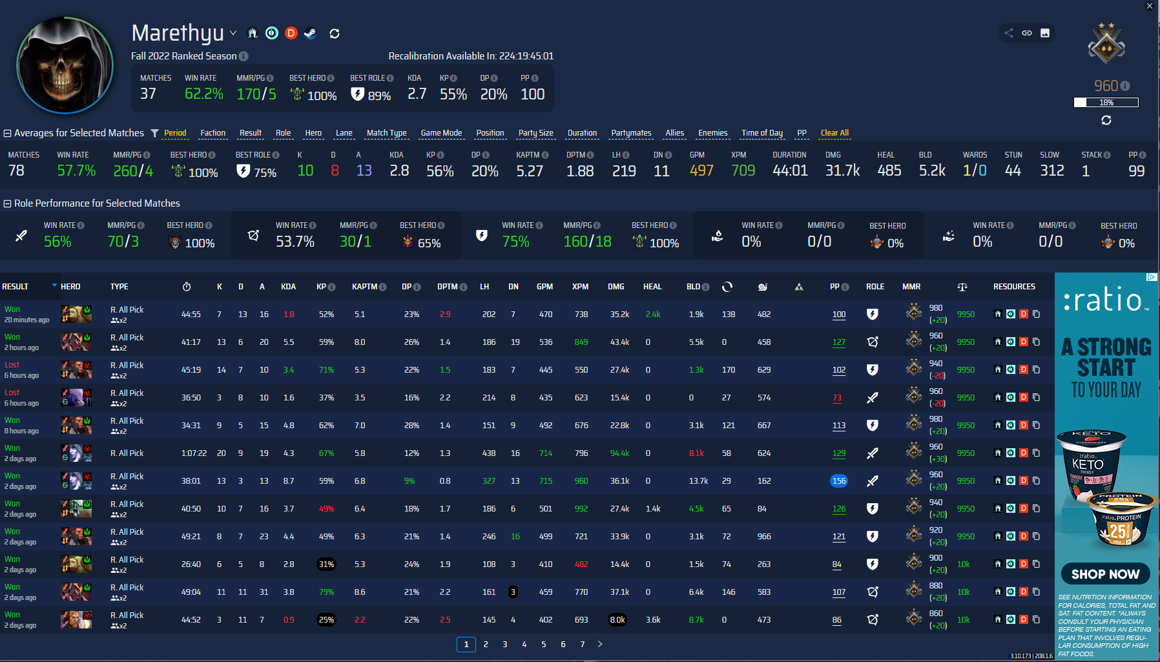Open the Period filter
This screenshot has width=1160, height=662.
(174, 133)
